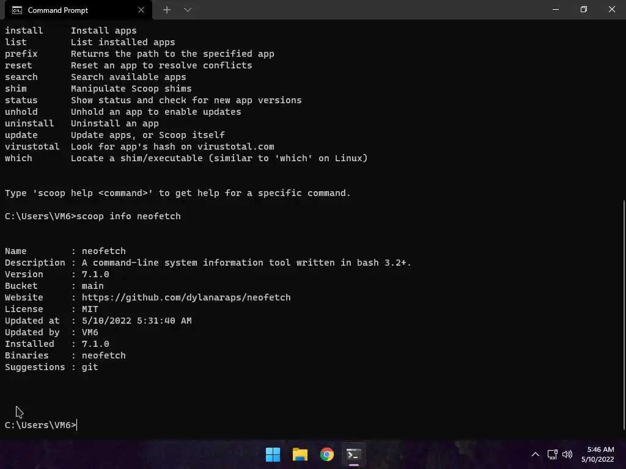
Task: Launch Google Chrome from taskbar
Action: pos(327,454)
